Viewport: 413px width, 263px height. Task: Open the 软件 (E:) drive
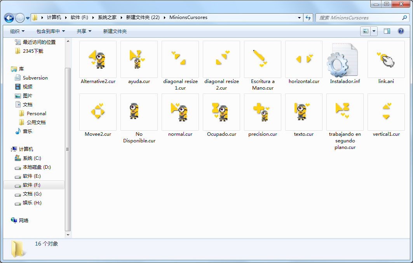point(28,176)
